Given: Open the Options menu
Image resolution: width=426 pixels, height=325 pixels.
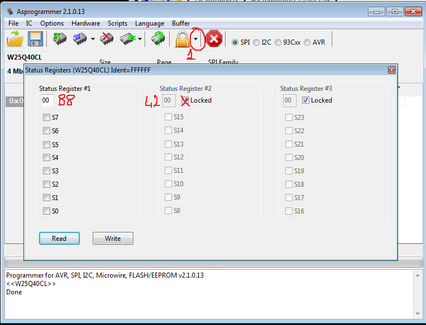Looking at the screenshot, I should [52, 23].
